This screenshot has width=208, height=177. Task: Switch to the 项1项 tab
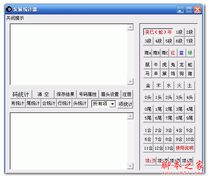coord(150,161)
